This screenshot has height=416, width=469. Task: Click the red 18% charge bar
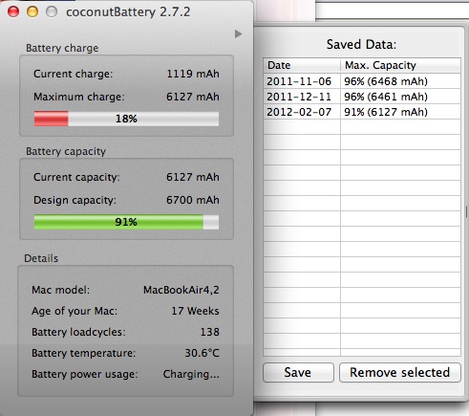pos(126,119)
